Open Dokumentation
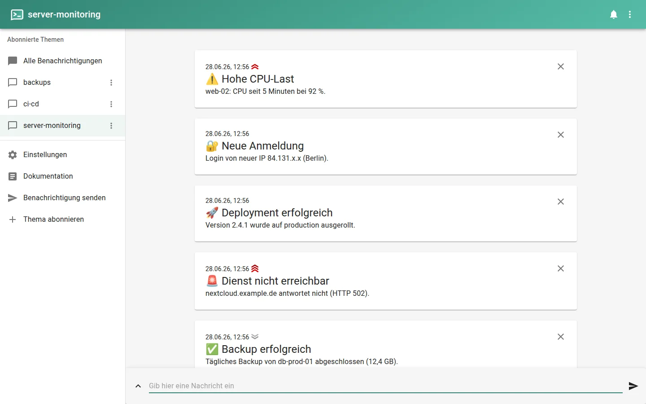Screen dimensions: 646x404 pos(62,176)
